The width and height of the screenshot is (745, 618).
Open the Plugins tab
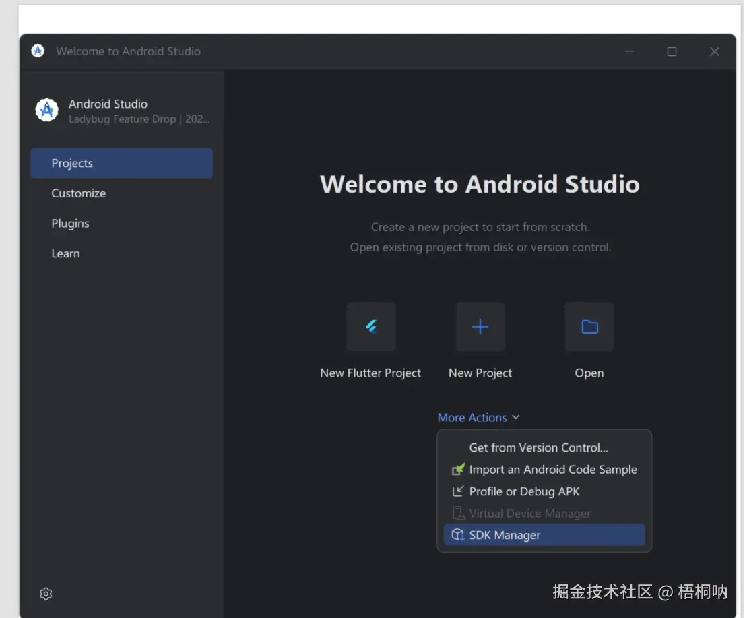point(122,224)
